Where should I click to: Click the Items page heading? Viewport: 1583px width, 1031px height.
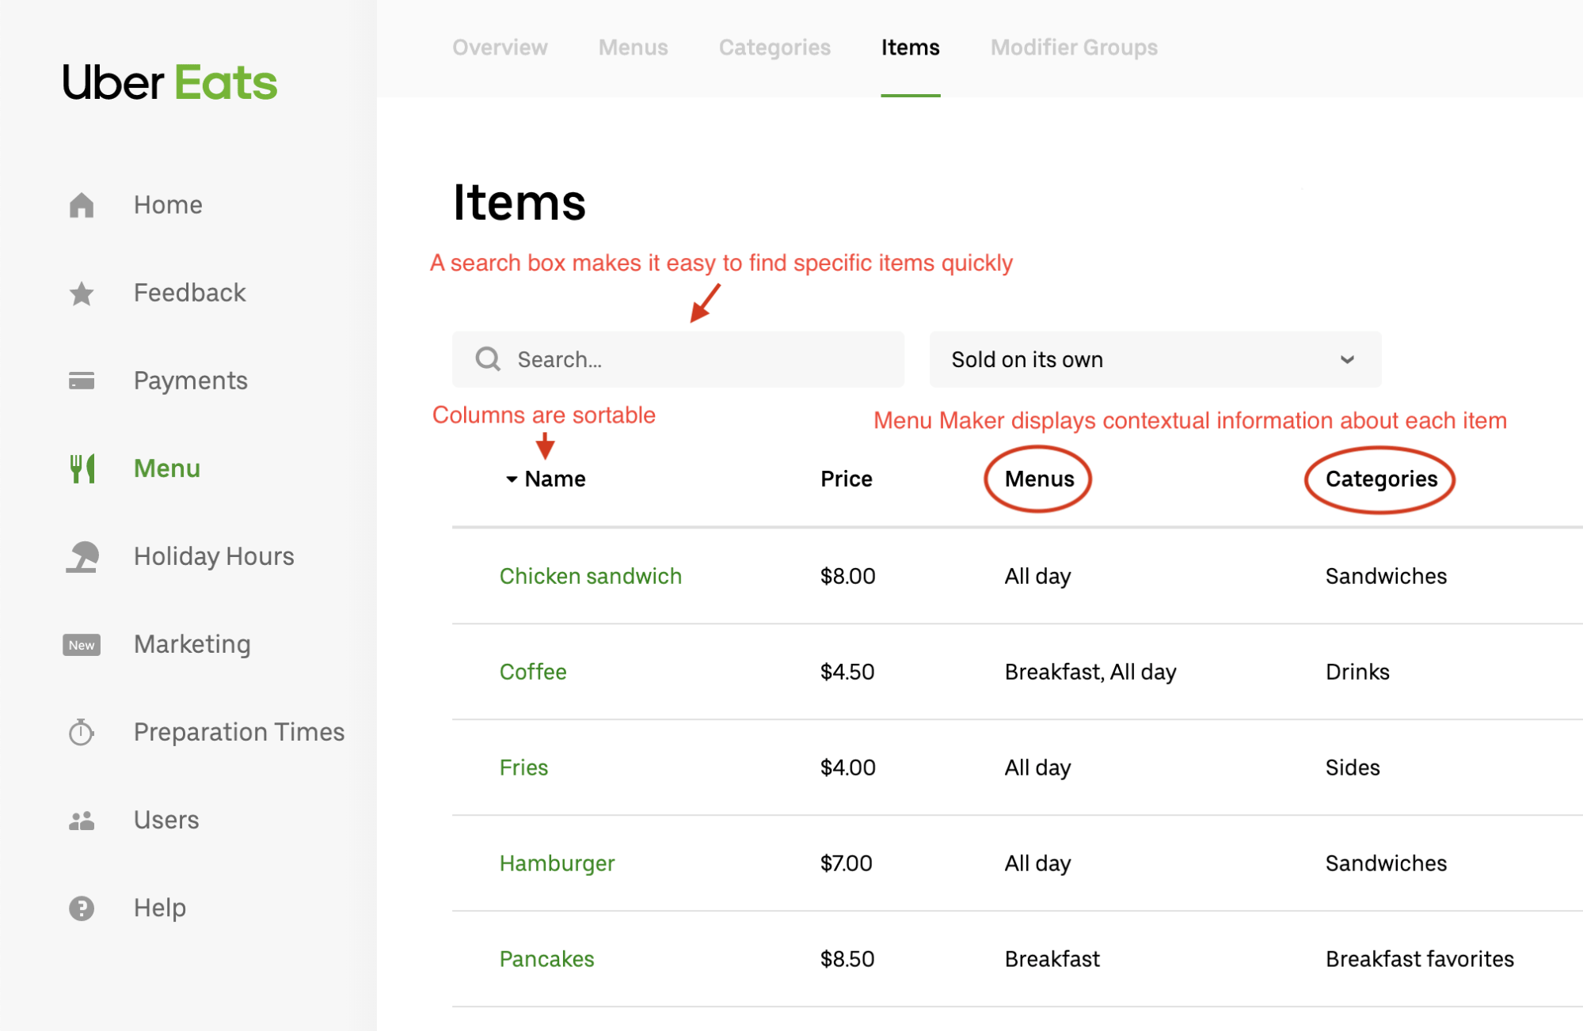(519, 202)
